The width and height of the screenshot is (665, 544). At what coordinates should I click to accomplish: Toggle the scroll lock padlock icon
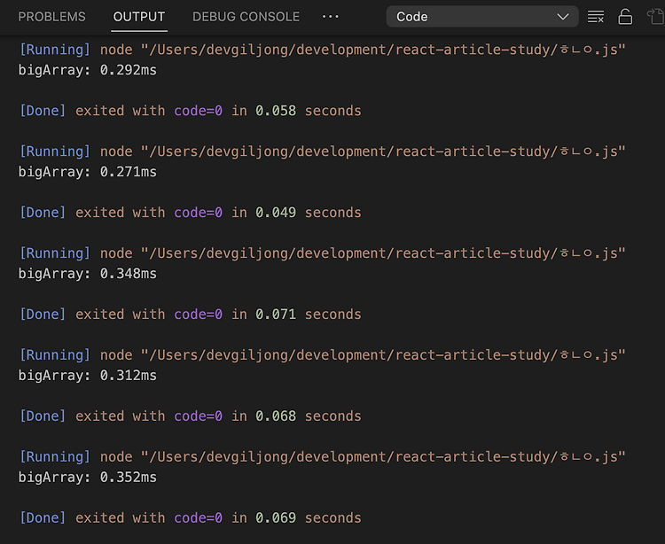(625, 17)
